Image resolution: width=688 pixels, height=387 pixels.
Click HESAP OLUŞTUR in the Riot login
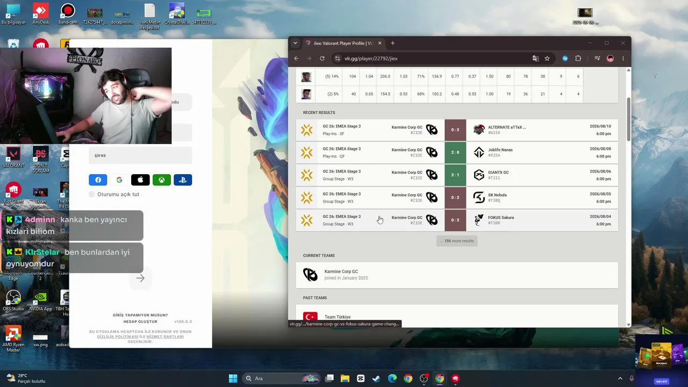click(140, 321)
